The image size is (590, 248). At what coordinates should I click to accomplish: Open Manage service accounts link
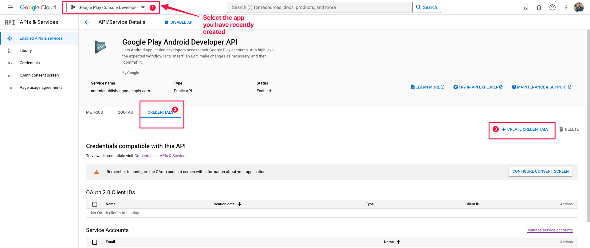click(550, 230)
